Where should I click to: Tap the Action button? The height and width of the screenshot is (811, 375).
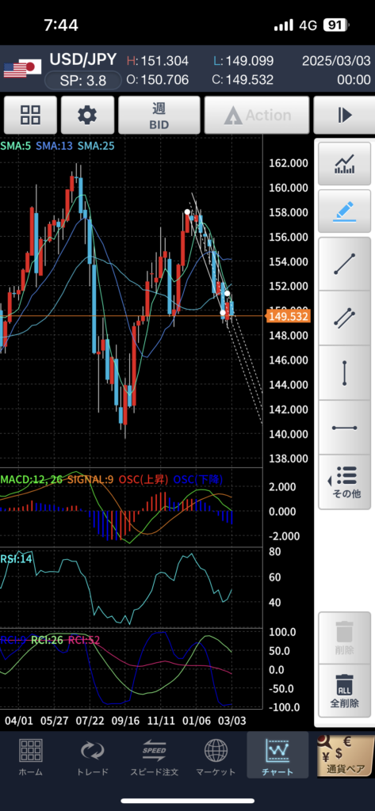[x=257, y=116]
